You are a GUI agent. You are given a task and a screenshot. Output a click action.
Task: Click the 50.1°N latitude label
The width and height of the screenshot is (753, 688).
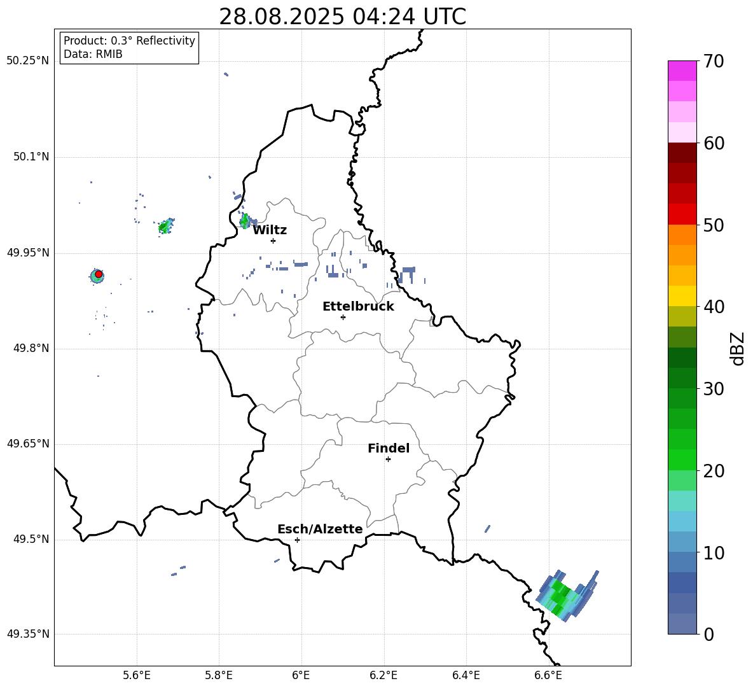pos(31,157)
